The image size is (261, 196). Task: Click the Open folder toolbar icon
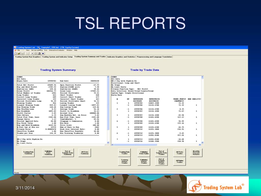click(x=19, y=54)
